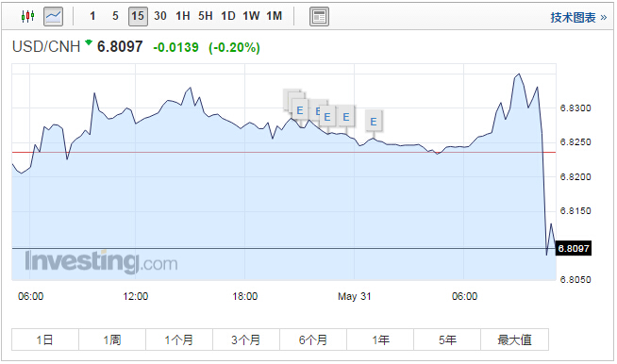Image resolution: width=617 pixels, height=364 pixels.
Task: Switch to candlestick chart view icon
Action: coord(28,16)
